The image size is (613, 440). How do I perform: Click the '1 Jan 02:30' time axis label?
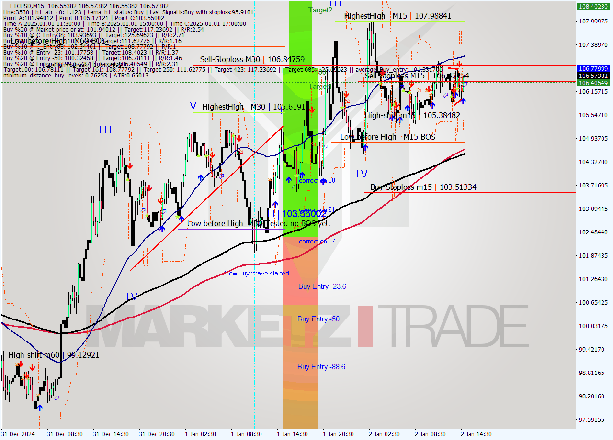(x=200, y=434)
